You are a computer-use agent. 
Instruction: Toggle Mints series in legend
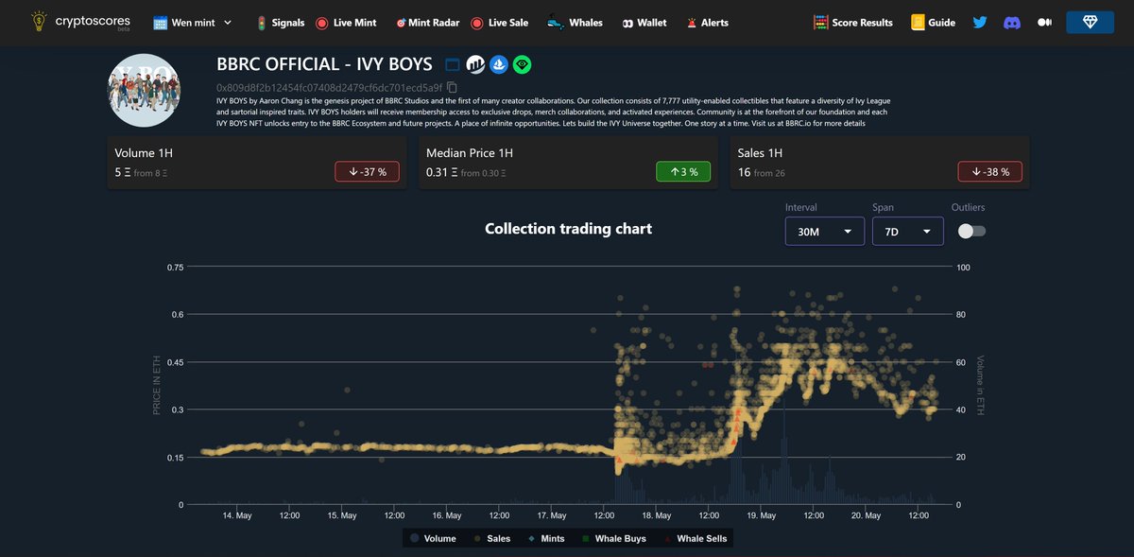click(546, 538)
